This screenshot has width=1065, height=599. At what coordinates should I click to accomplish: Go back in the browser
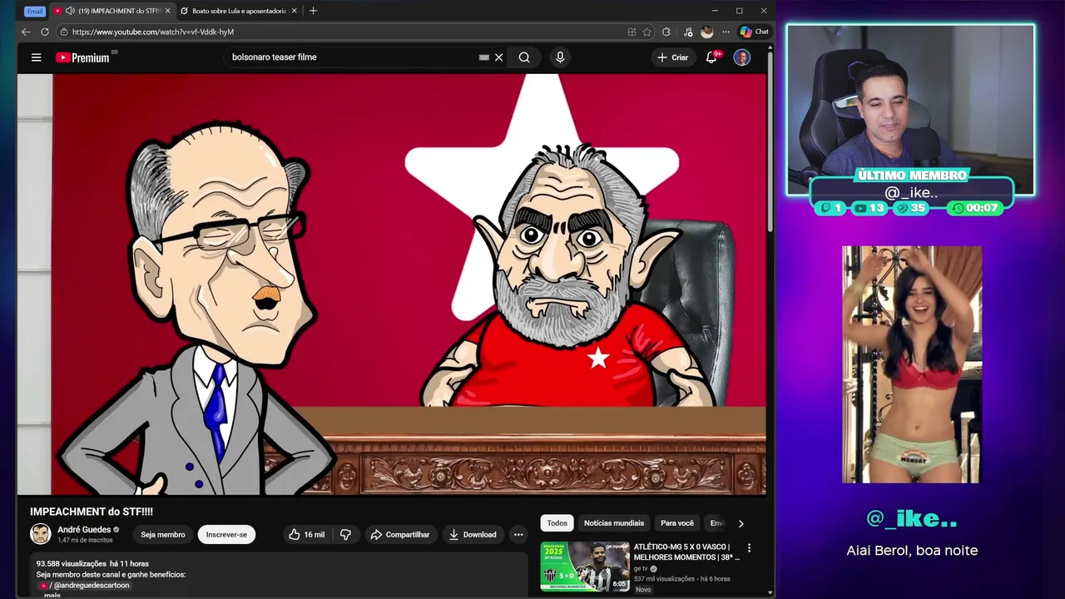tap(26, 32)
